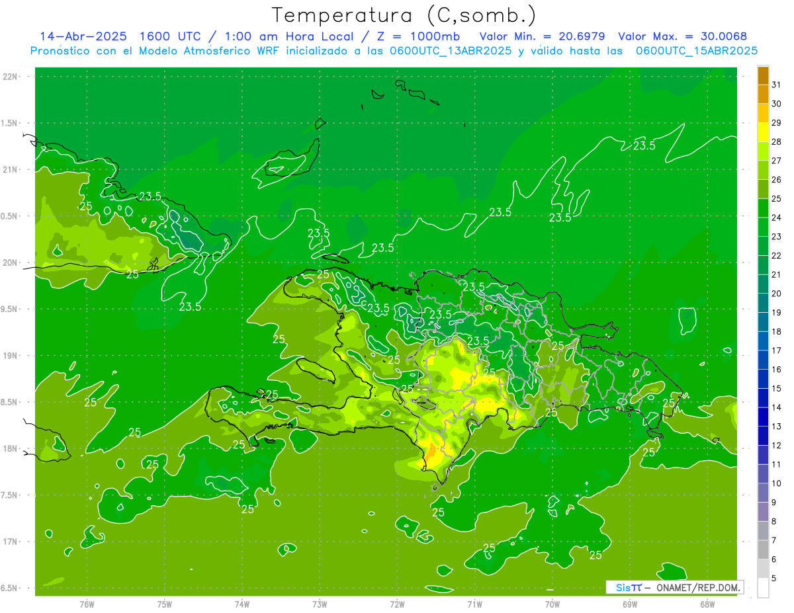794x613 pixels.
Task: Click the legend value '28'
Action: (777, 142)
